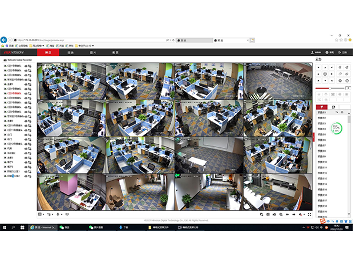Toggle live view icon beside first channel in camera list

(26, 66)
